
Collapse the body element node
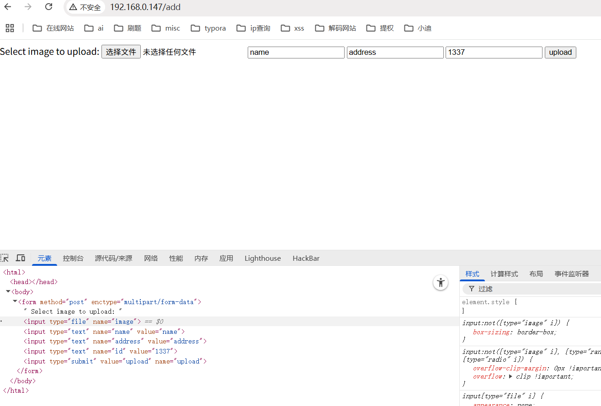(x=8, y=291)
